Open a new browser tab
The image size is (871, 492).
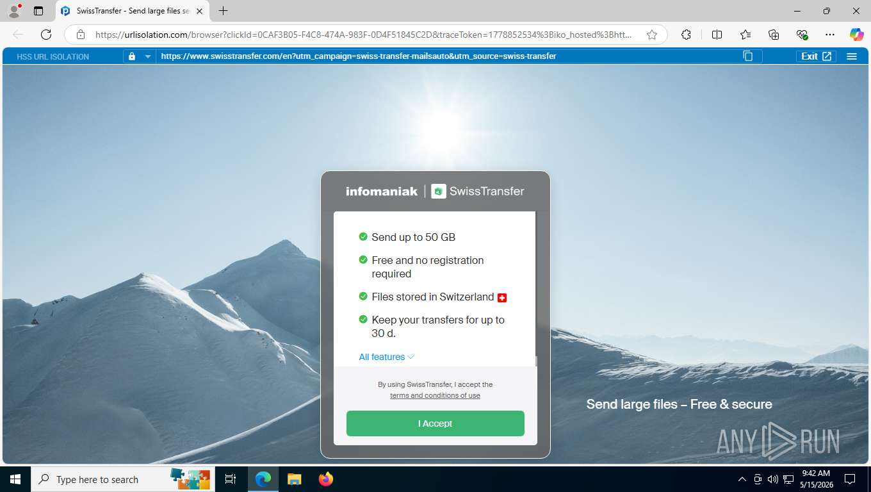pos(223,11)
